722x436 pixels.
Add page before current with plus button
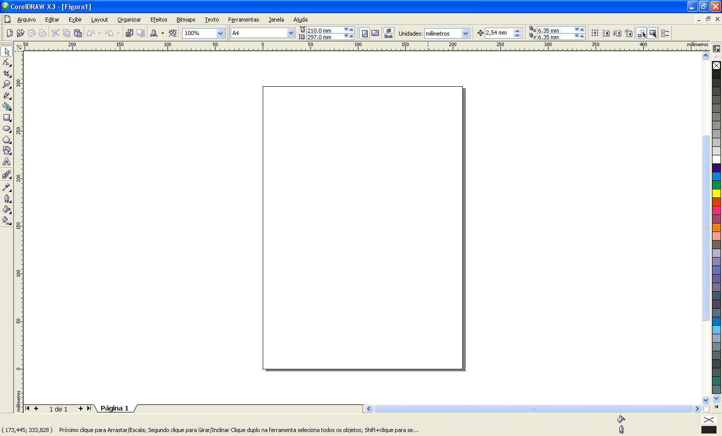pos(36,408)
